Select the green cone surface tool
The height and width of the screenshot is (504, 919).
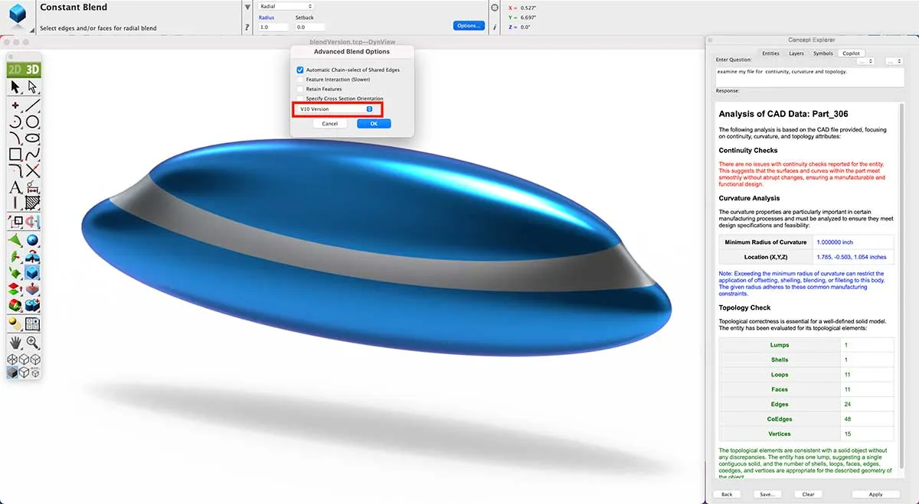[15, 239]
